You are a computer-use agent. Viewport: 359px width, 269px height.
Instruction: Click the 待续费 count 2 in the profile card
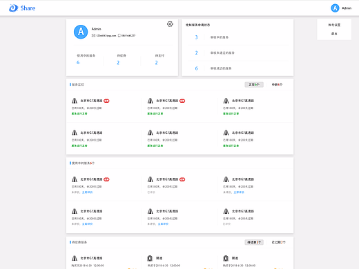click(118, 63)
